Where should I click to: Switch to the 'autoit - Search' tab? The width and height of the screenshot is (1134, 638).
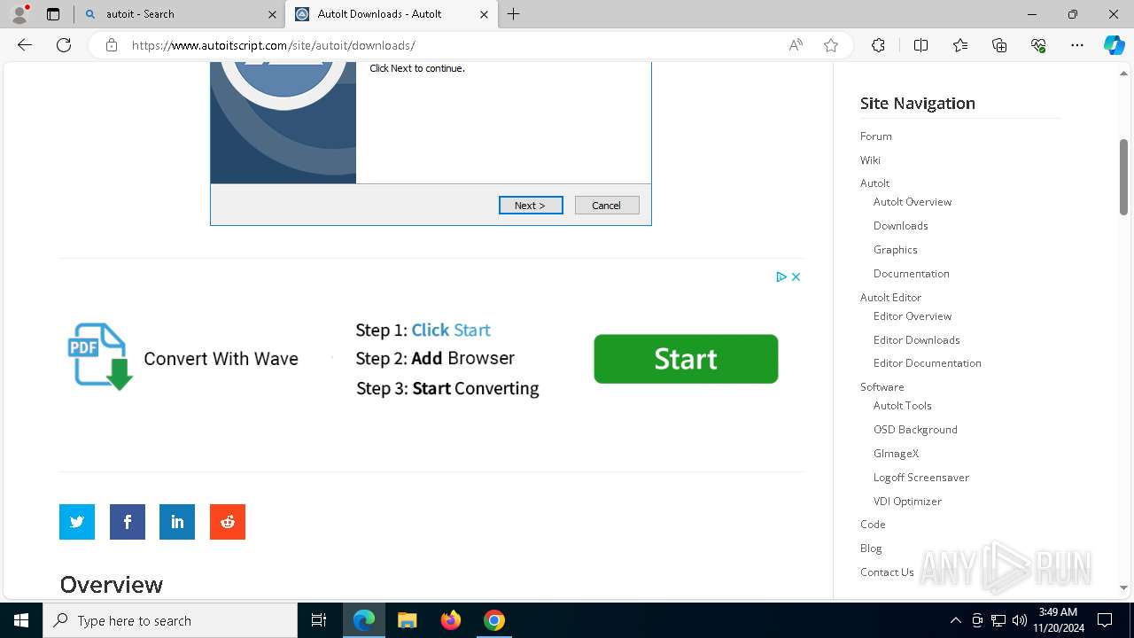[x=181, y=14]
